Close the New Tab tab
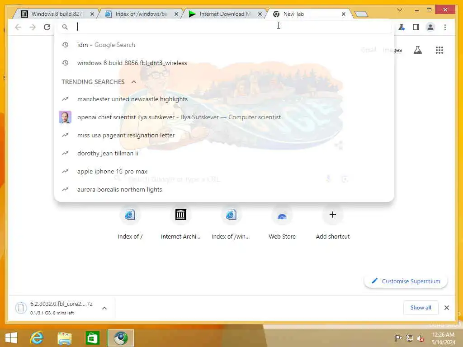 tap(344, 14)
